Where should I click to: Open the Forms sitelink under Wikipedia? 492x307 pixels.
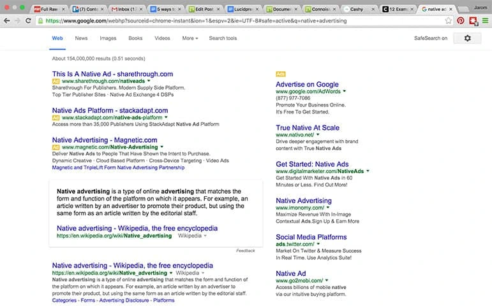tap(88, 301)
